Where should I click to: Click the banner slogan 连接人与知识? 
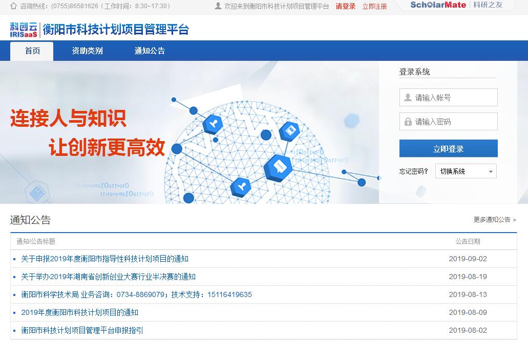click(68, 118)
